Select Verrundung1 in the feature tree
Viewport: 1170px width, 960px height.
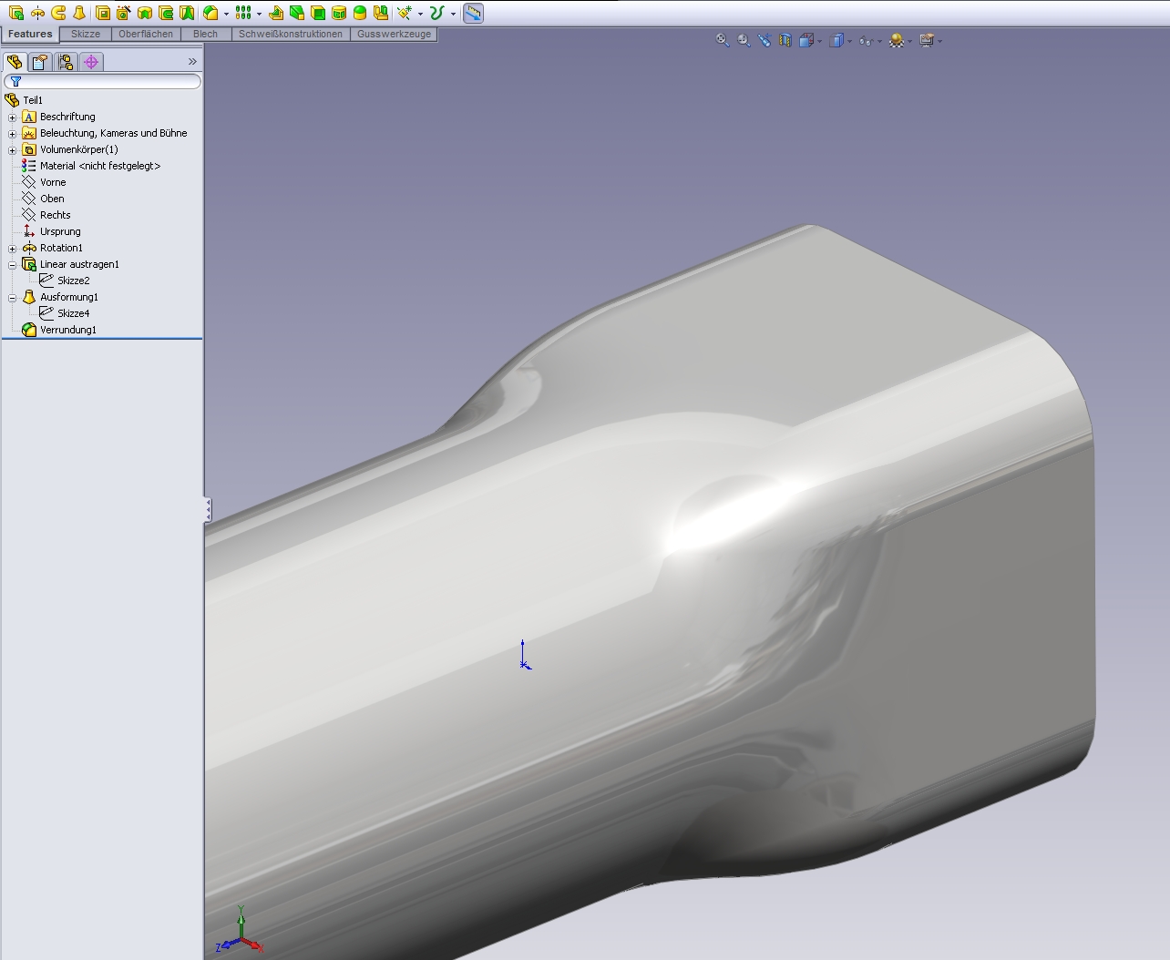tap(67, 330)
